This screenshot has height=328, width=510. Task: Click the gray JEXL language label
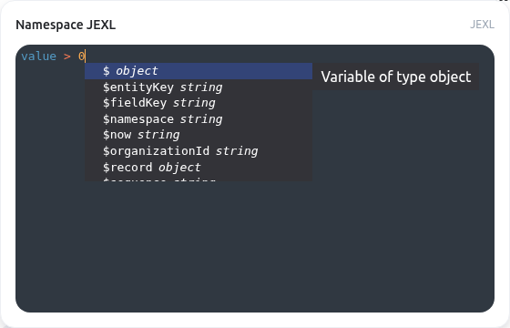pos(482,25)
